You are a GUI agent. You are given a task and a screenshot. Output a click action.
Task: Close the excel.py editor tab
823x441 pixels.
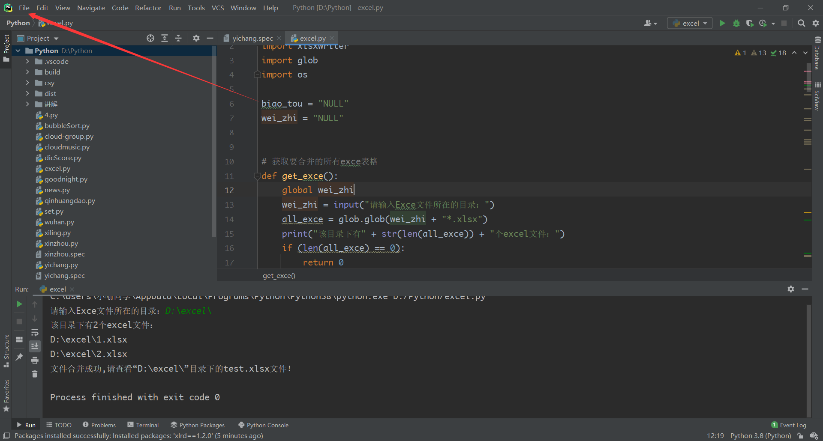(332, 38)
